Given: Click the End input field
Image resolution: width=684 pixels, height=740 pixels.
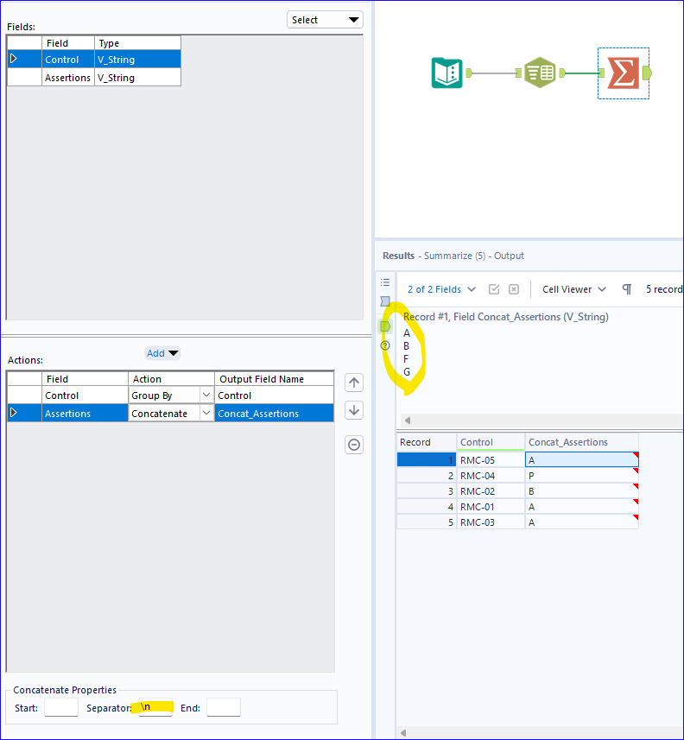Looking at the screenshot, I should [x=224, y=707].
